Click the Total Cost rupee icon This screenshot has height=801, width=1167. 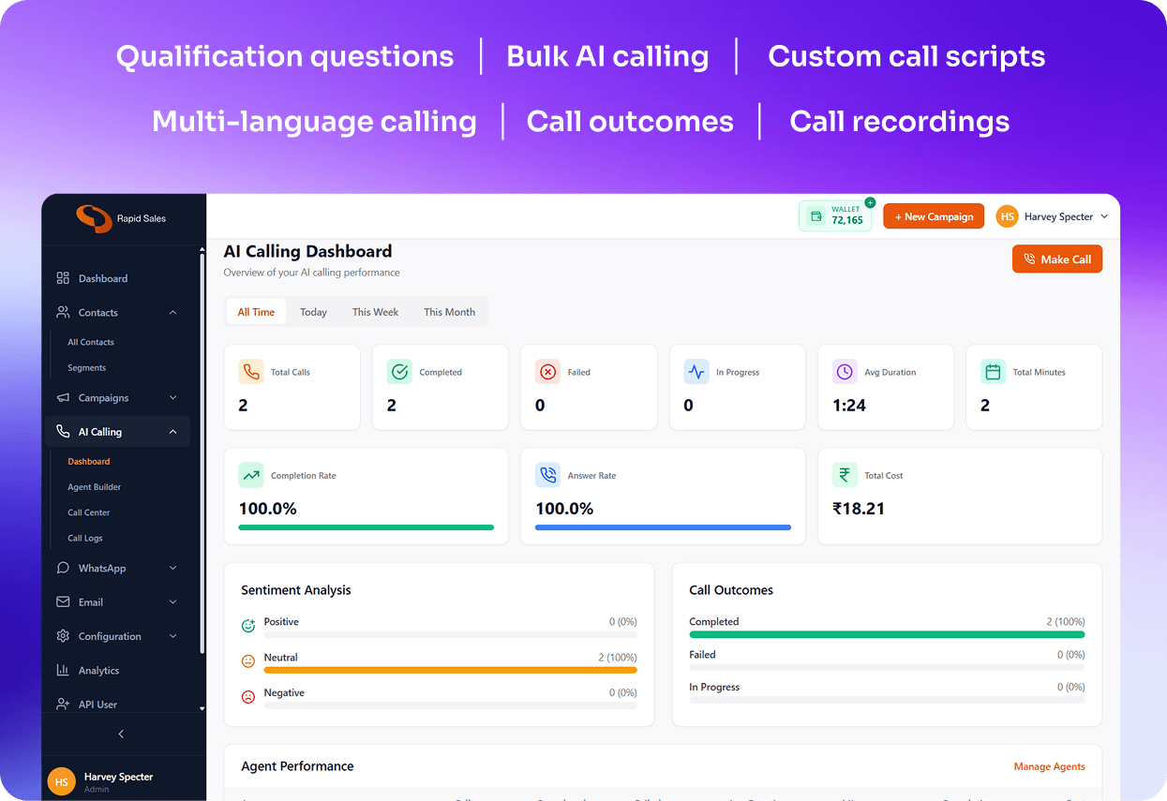845,475
